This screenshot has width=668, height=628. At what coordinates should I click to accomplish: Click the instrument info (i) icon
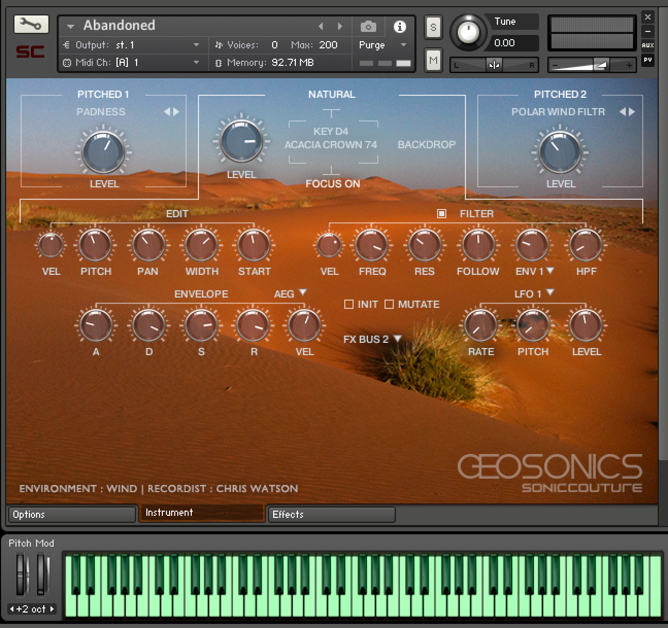click(x=400, y=26)
